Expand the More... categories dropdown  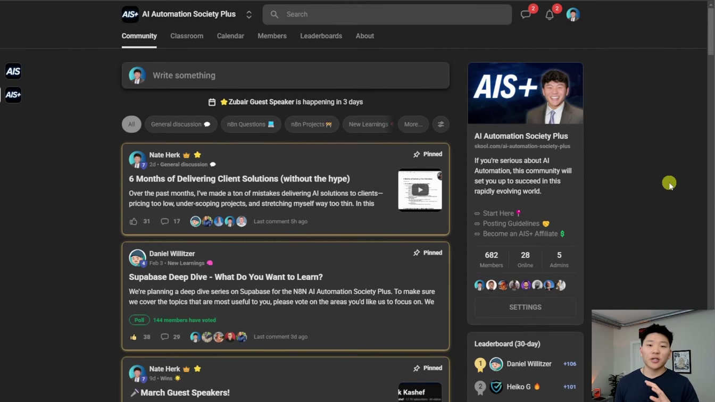[413, 124]
